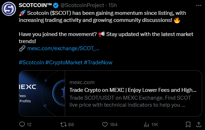Open the three-dot more options menu
The height and width of the screenshot is (130, 205).
pos(199,6)
